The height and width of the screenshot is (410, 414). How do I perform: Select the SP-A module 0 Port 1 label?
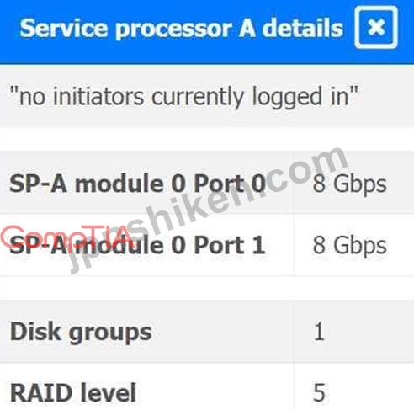tap(137, 245)
